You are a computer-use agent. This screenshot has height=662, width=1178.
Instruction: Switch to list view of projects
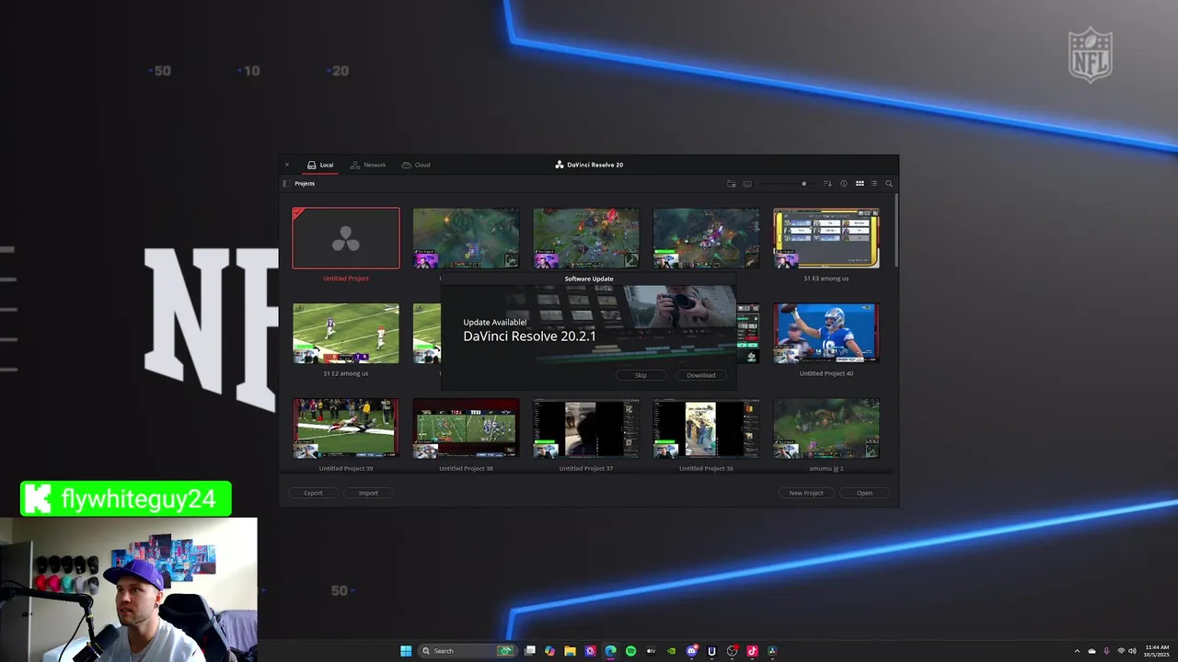coord(874,184)
